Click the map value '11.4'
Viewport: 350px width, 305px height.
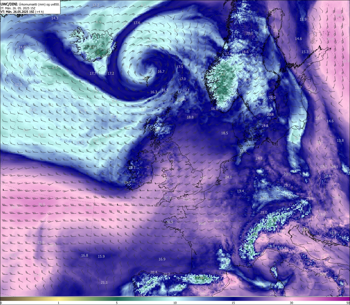coord(282,248)
